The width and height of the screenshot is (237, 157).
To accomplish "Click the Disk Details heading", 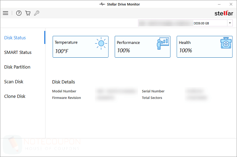I will 63,82.
